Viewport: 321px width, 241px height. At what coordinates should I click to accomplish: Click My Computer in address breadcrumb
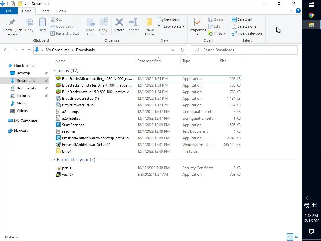57,50
